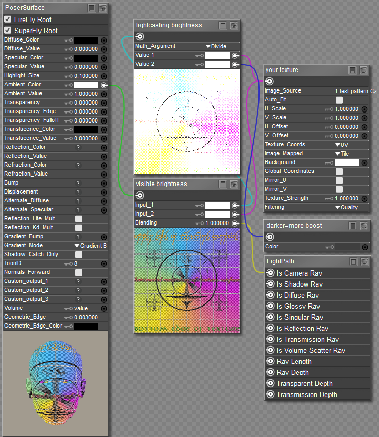Click the Is Shadow Ray output connector
Viewport: 379px width, 437px height.
coord(271,284)
